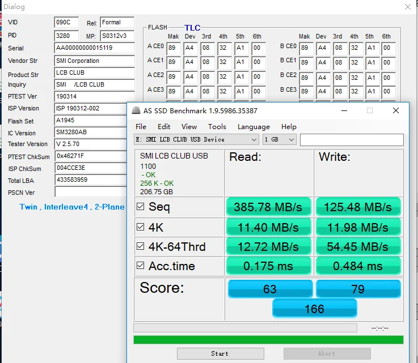Click the empty grey progress bar above the green one

coord(245,328)
